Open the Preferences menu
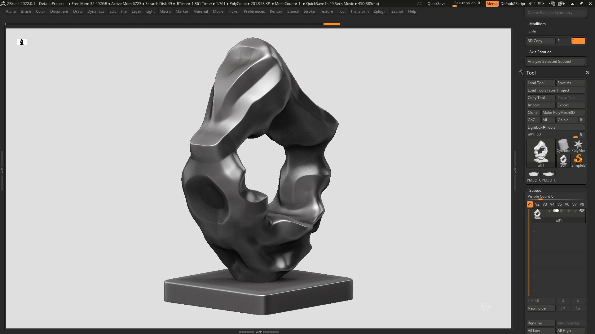This screenshot has width=595, height=334. coord(254,11)
